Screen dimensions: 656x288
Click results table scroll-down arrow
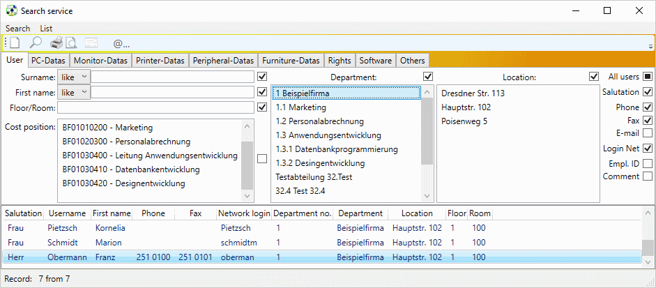point(647,262)
